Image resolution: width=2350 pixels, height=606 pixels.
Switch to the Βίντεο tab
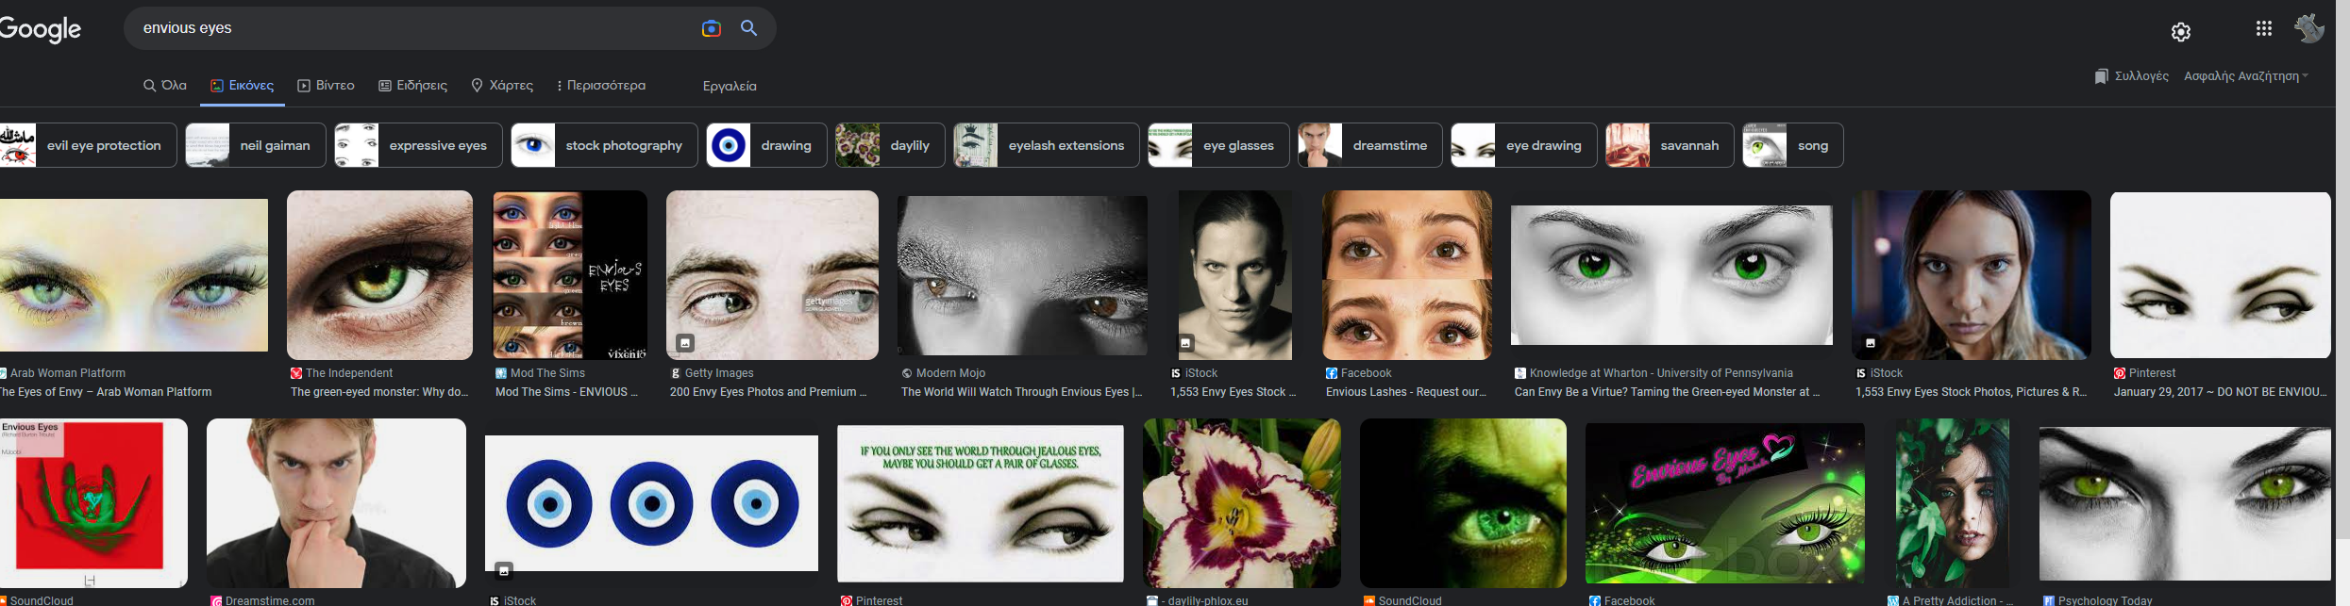click(x=326, y=86)
